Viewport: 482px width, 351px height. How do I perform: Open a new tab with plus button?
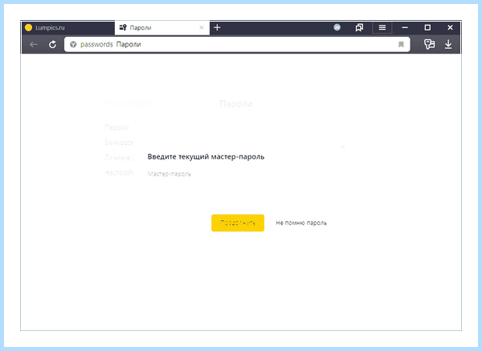(x=217, y=27)
